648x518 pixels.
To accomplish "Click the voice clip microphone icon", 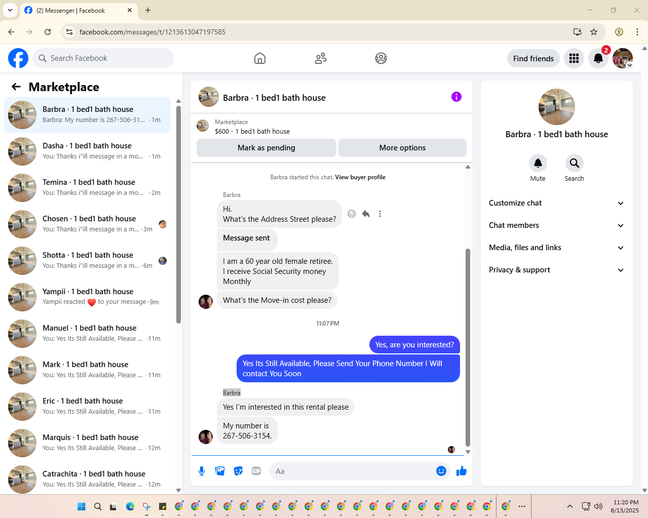I will pos(202,471).
